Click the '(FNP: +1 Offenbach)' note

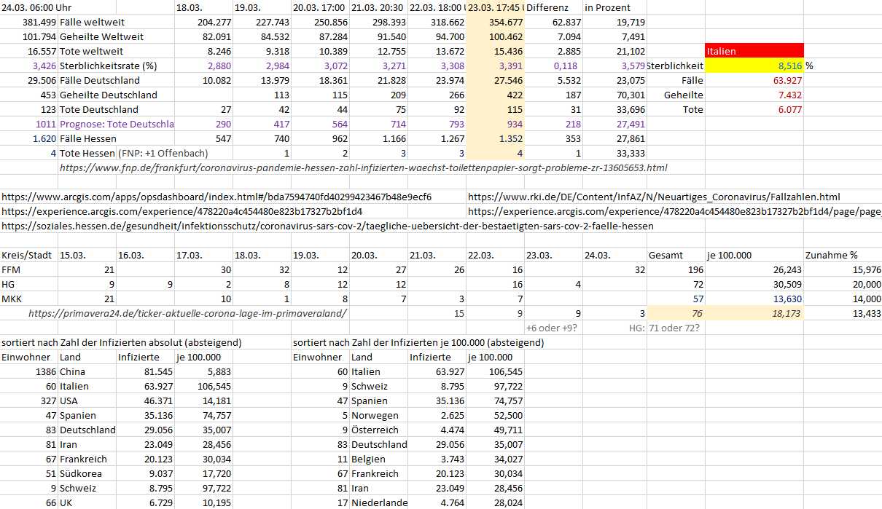click(x=163, y=153)
